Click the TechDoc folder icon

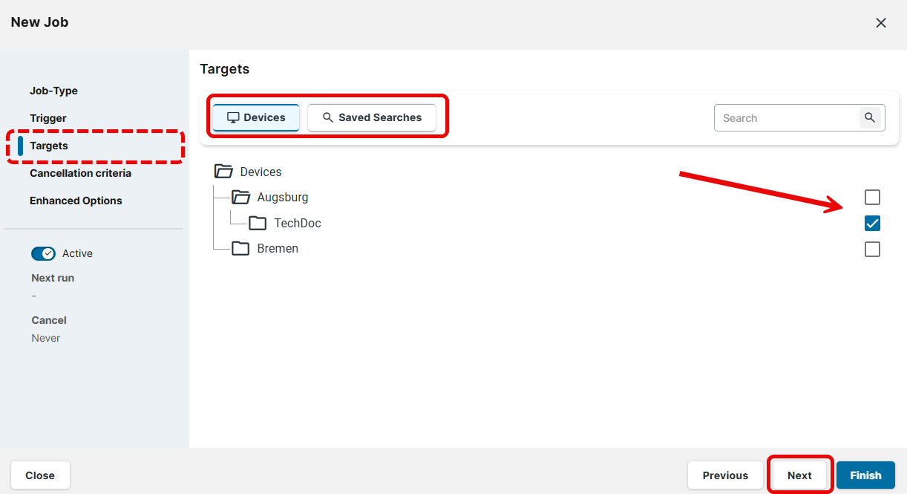[258, 223]
